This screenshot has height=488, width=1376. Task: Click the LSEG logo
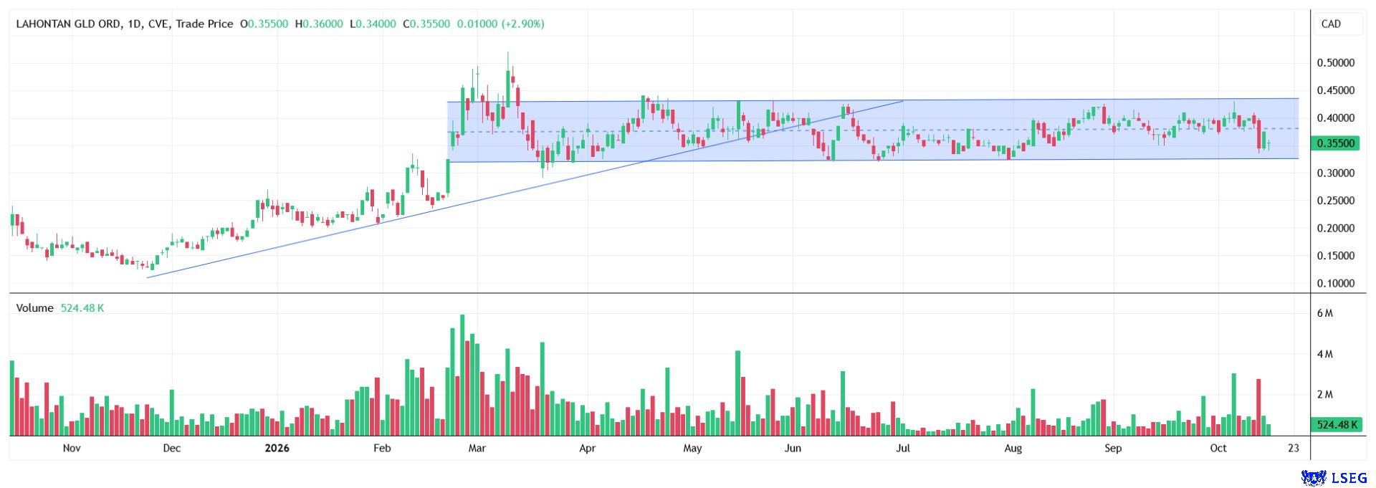pos(1334,477)
